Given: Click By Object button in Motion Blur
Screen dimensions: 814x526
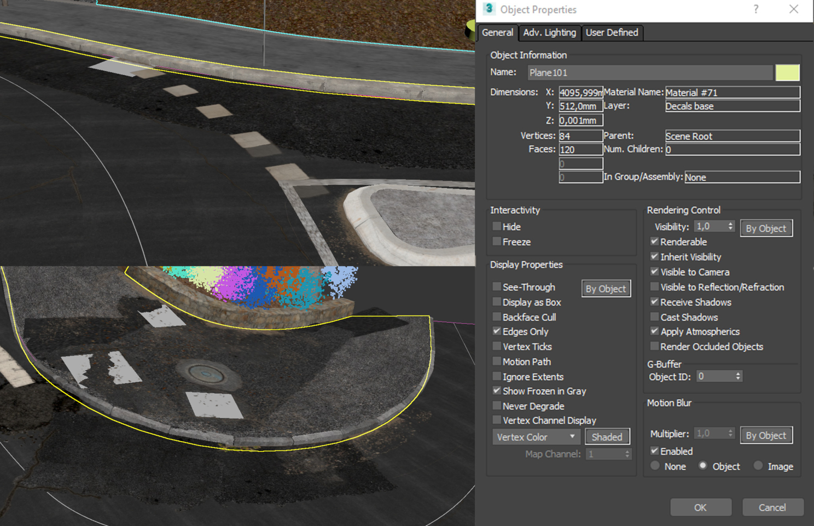Looking at the screenshot, I should point(766,436).
